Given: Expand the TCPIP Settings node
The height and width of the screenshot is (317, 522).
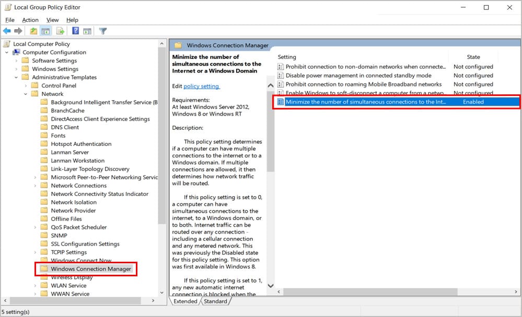Looking at the screenshot, I should click(x=35, y=252).
